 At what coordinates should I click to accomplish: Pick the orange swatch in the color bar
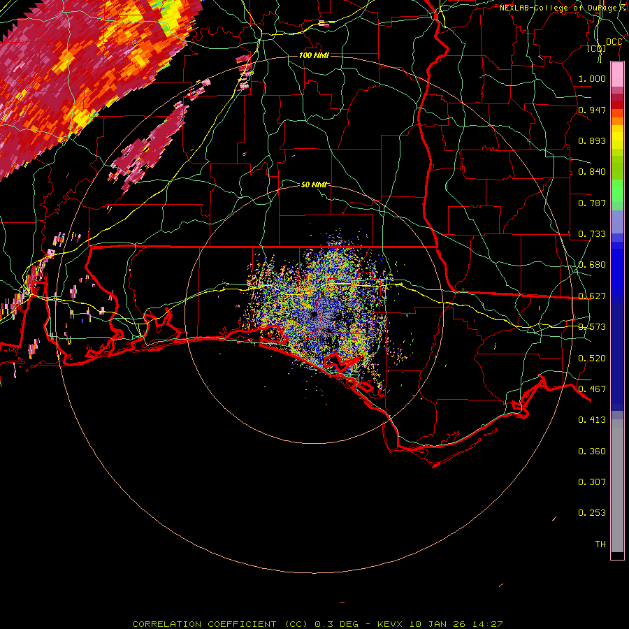tap(617, 121)
